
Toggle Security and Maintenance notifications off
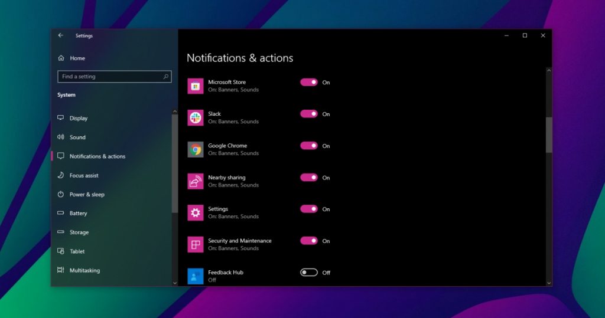(x=308, y=241)
